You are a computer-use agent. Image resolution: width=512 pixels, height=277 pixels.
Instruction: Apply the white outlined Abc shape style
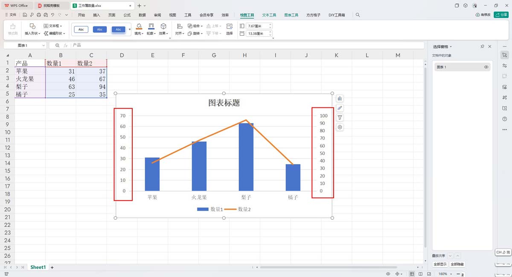pos(81,29)
